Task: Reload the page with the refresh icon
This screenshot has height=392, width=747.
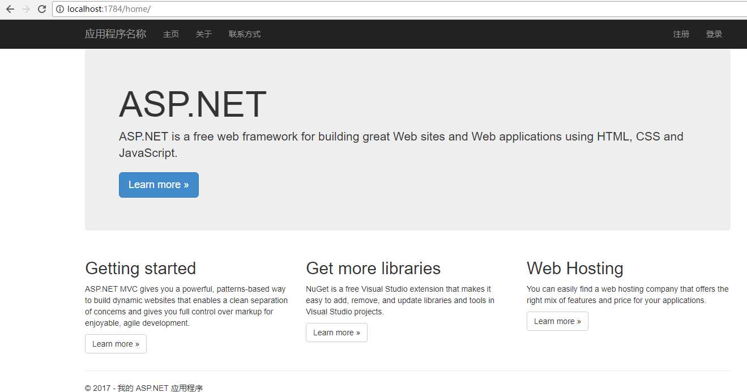Action: tap(41, 9)
